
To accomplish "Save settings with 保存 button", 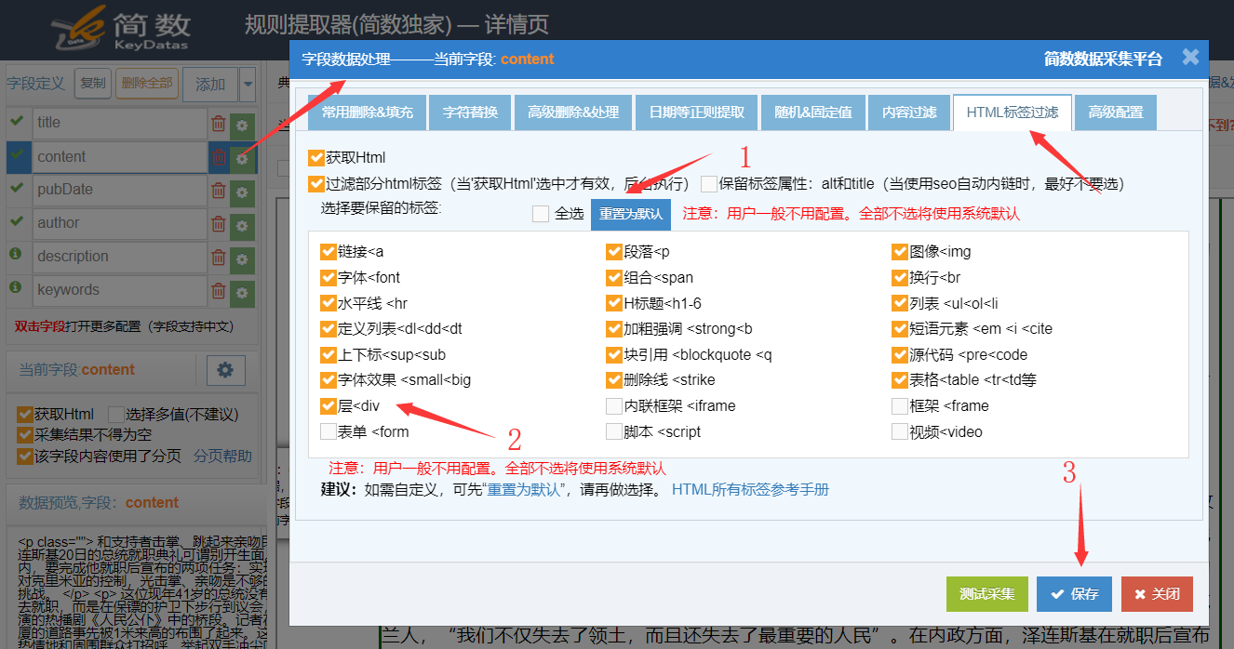I will [x=1074, y=594].
